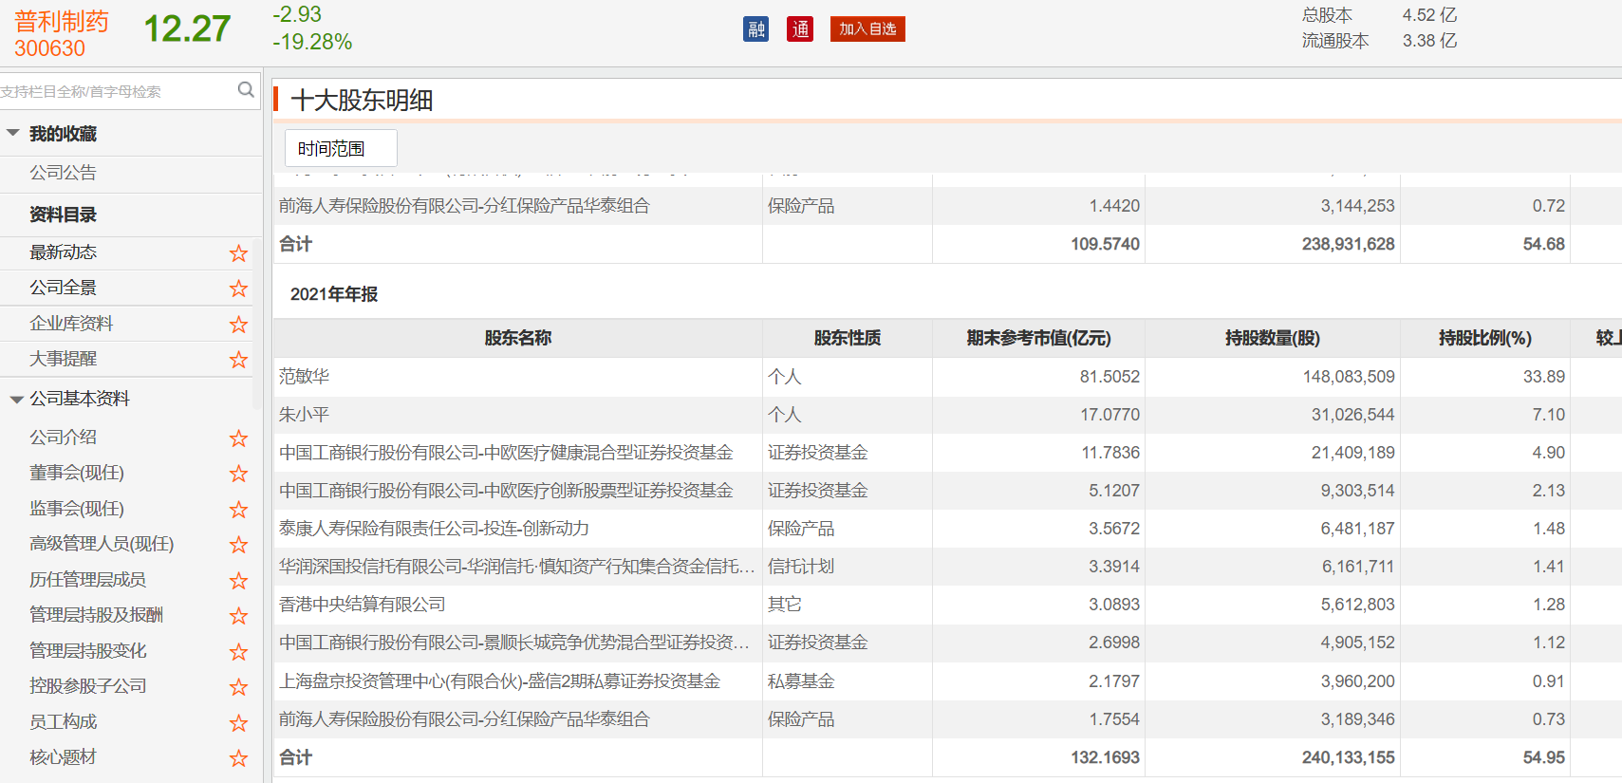Open shareholder 范敏华 link
This screenshot has height=783, width=1622.
point(304,377)
